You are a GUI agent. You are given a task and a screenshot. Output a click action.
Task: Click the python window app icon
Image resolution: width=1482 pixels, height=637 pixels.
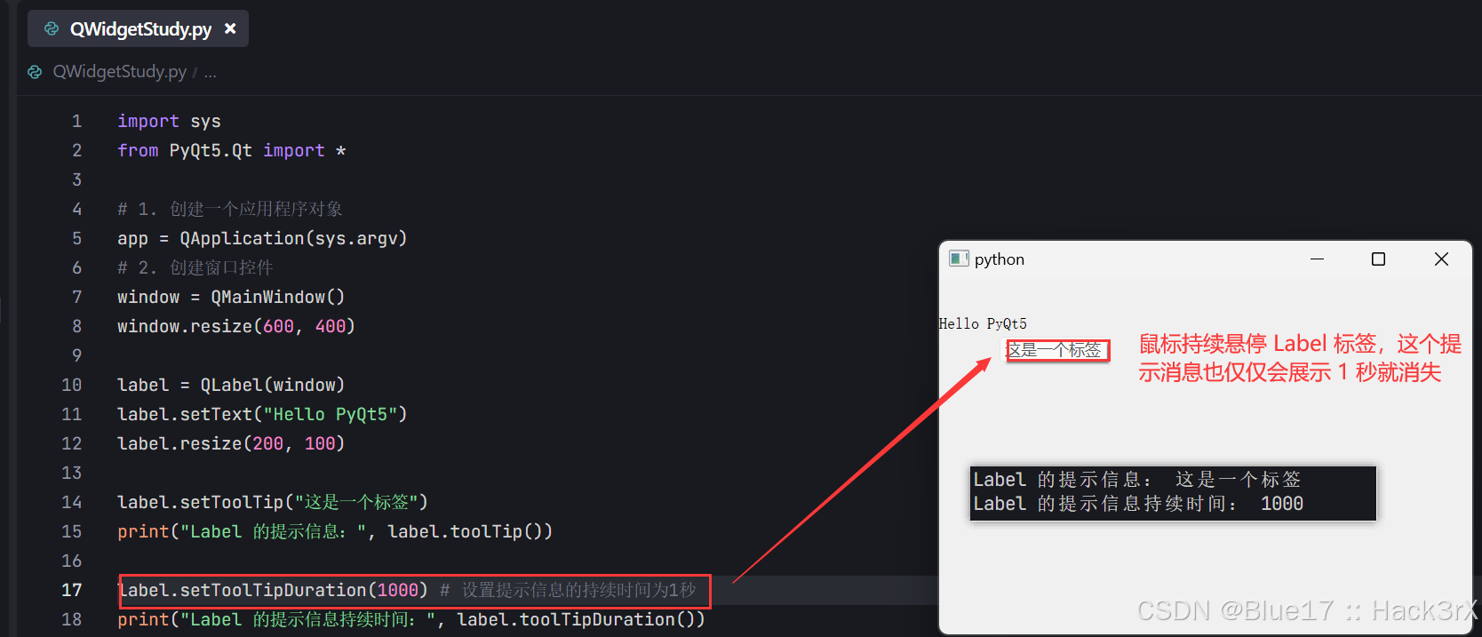[x=959, y=259]
